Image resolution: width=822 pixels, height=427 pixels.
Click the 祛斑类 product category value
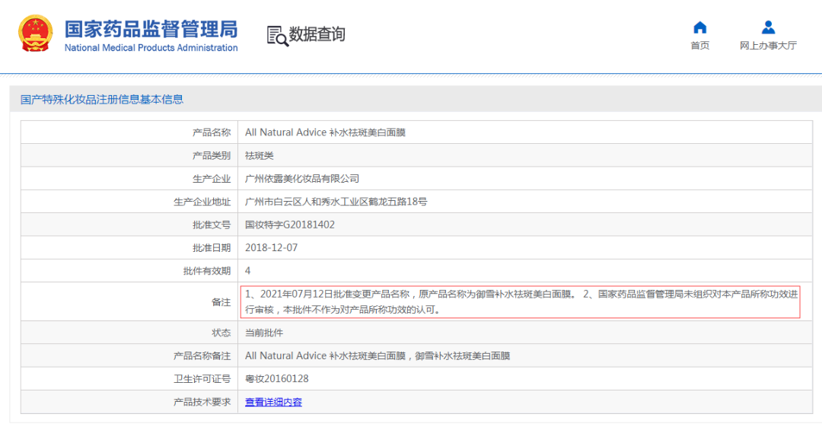click(x=259, y=155)
